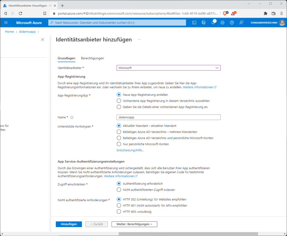
Task: Open Weitere Informationen link under App-Registrierung
Action: point(200,87)
